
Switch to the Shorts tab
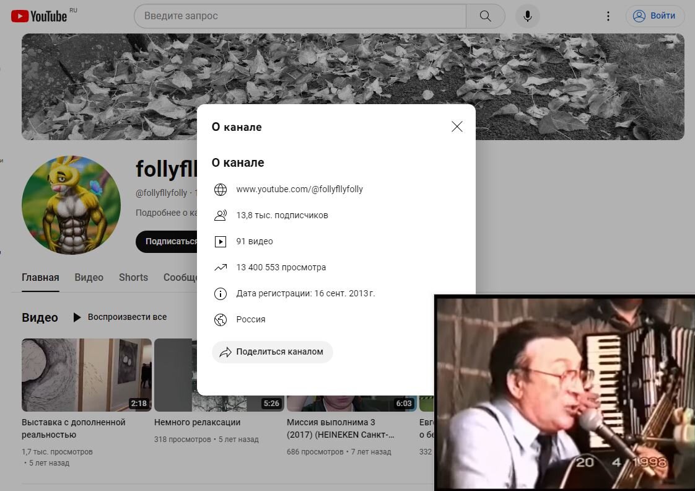pyautogui.click(x=133, y=278)
